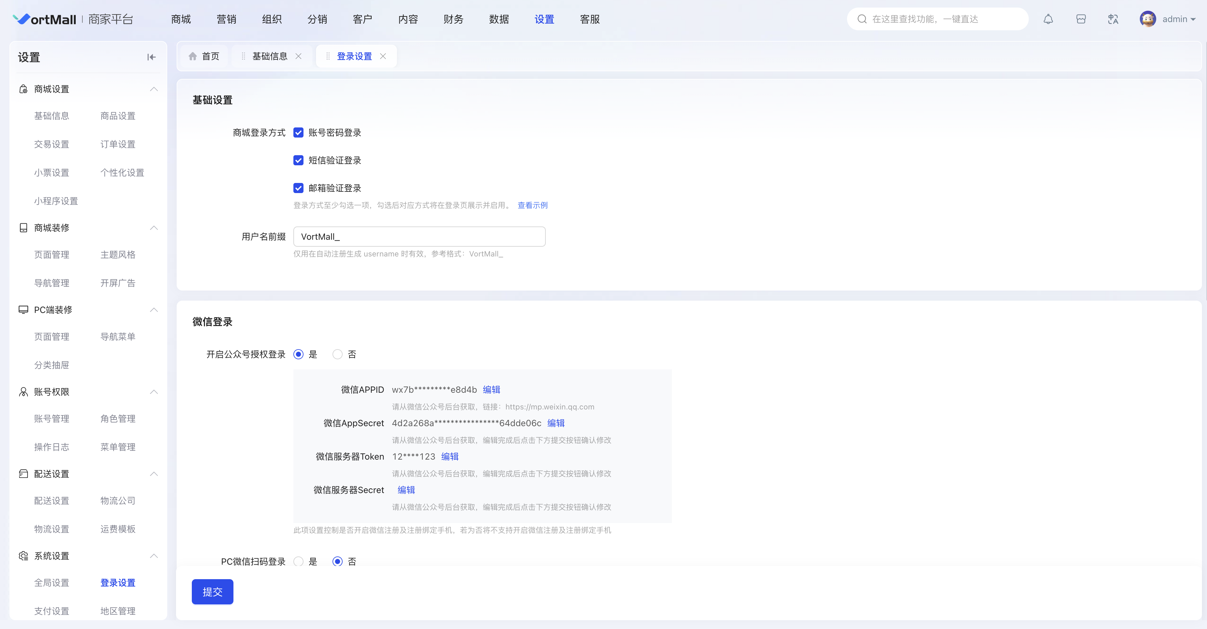Click the 提交 button

coord(212,592)
